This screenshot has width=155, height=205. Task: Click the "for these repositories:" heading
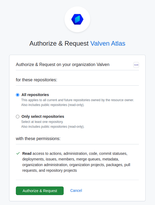37,80
